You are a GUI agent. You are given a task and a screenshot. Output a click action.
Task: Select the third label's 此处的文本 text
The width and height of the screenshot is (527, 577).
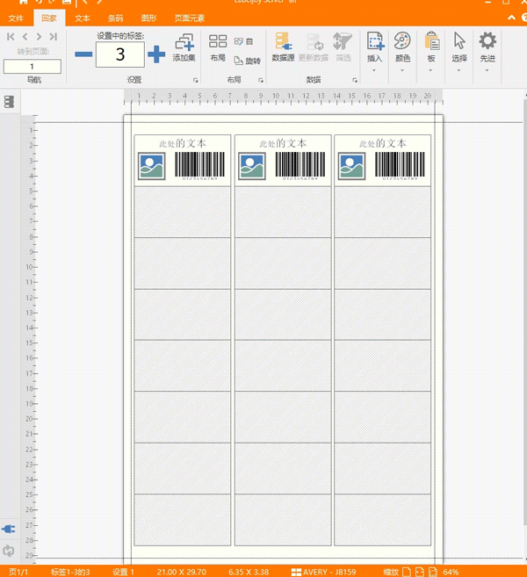coord(383,143)
